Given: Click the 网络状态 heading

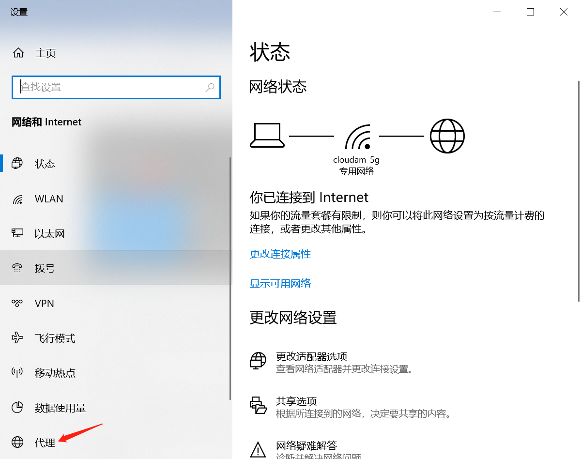Looking at the screenshot, I should pyautogui.click(x=278, y=87).
